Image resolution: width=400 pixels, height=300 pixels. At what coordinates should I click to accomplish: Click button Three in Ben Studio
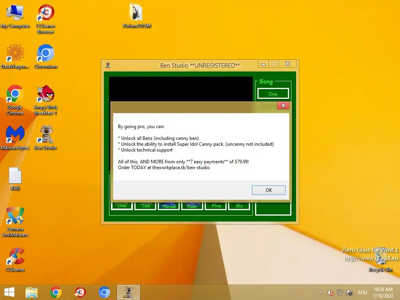(169, 206)
